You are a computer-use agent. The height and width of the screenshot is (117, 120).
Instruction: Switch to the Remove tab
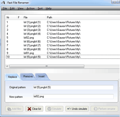tap(28, 77)
